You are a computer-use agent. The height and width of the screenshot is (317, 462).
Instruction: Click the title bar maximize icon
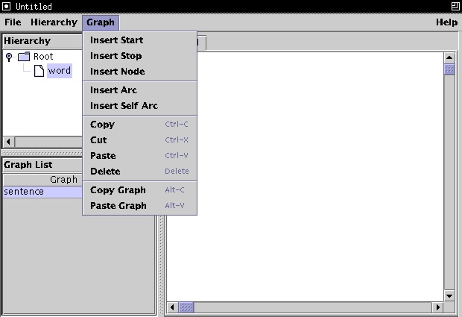coord(455,6)
